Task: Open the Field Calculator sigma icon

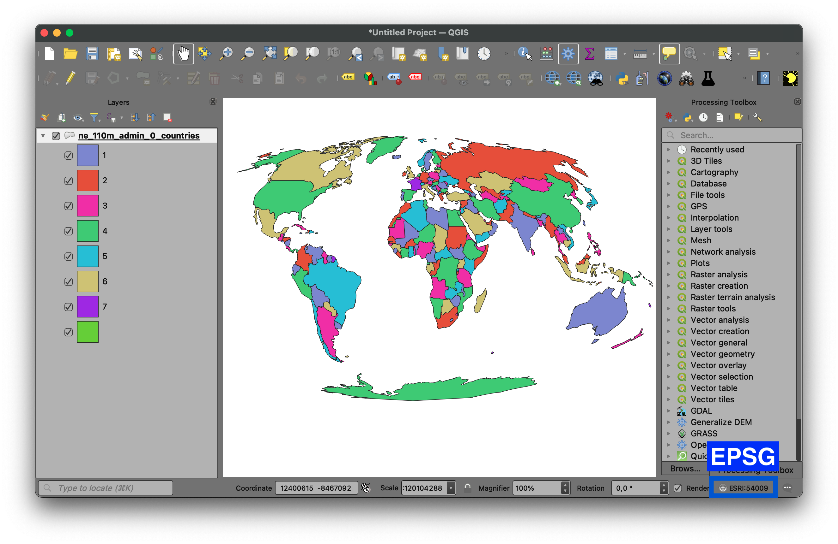Action: coord(589,54)
